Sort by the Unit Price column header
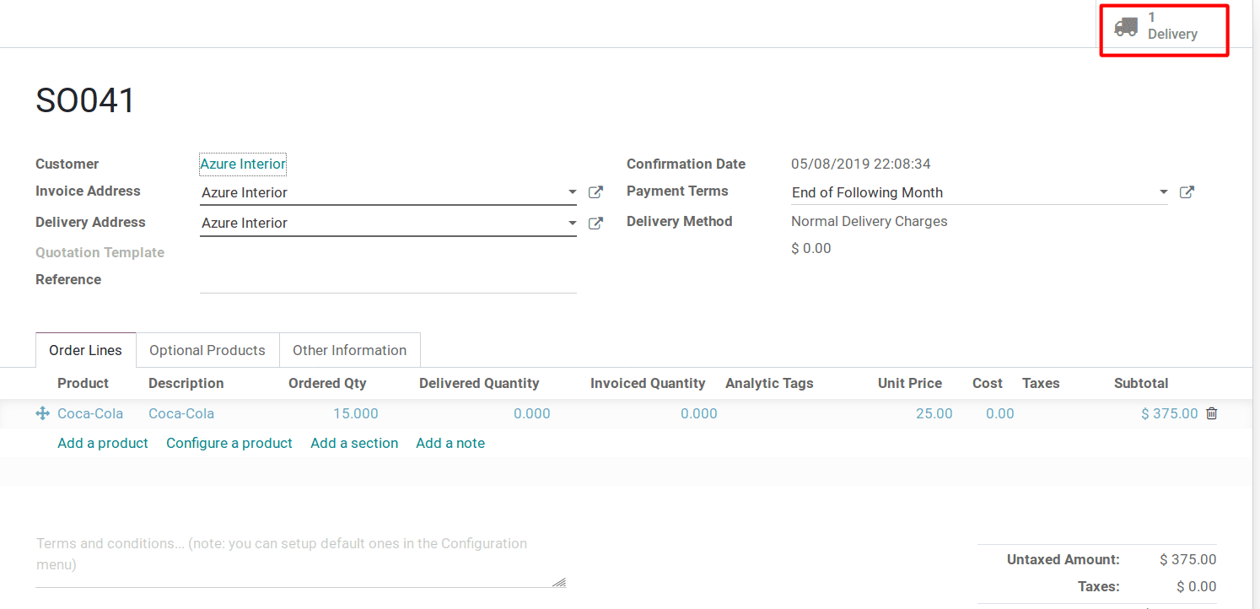This screenshot has height=609, width=1260. pos(910,383)
